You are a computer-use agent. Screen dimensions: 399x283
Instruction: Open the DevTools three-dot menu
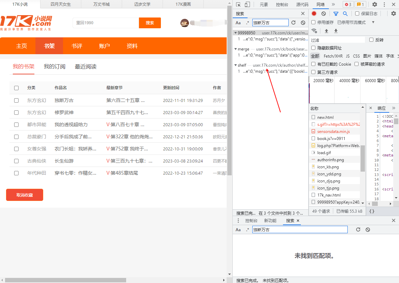384,4
